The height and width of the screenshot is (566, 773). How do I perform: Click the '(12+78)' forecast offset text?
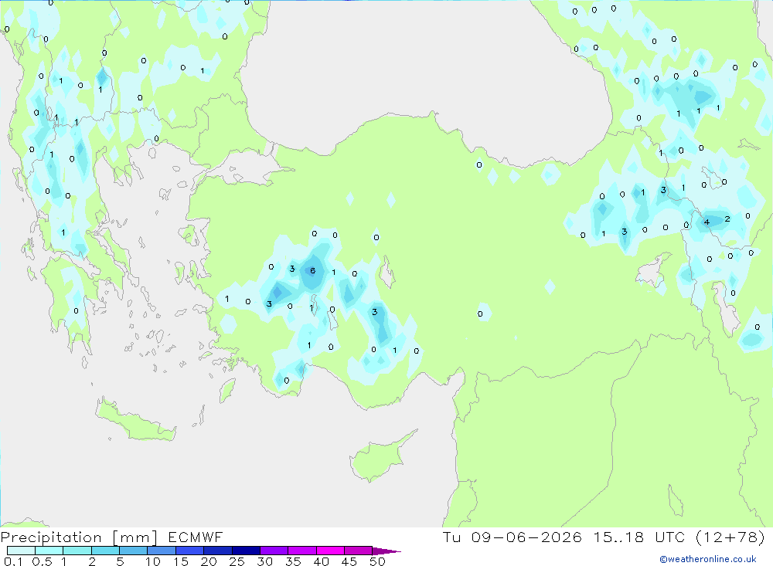click(x=730, y=537)
